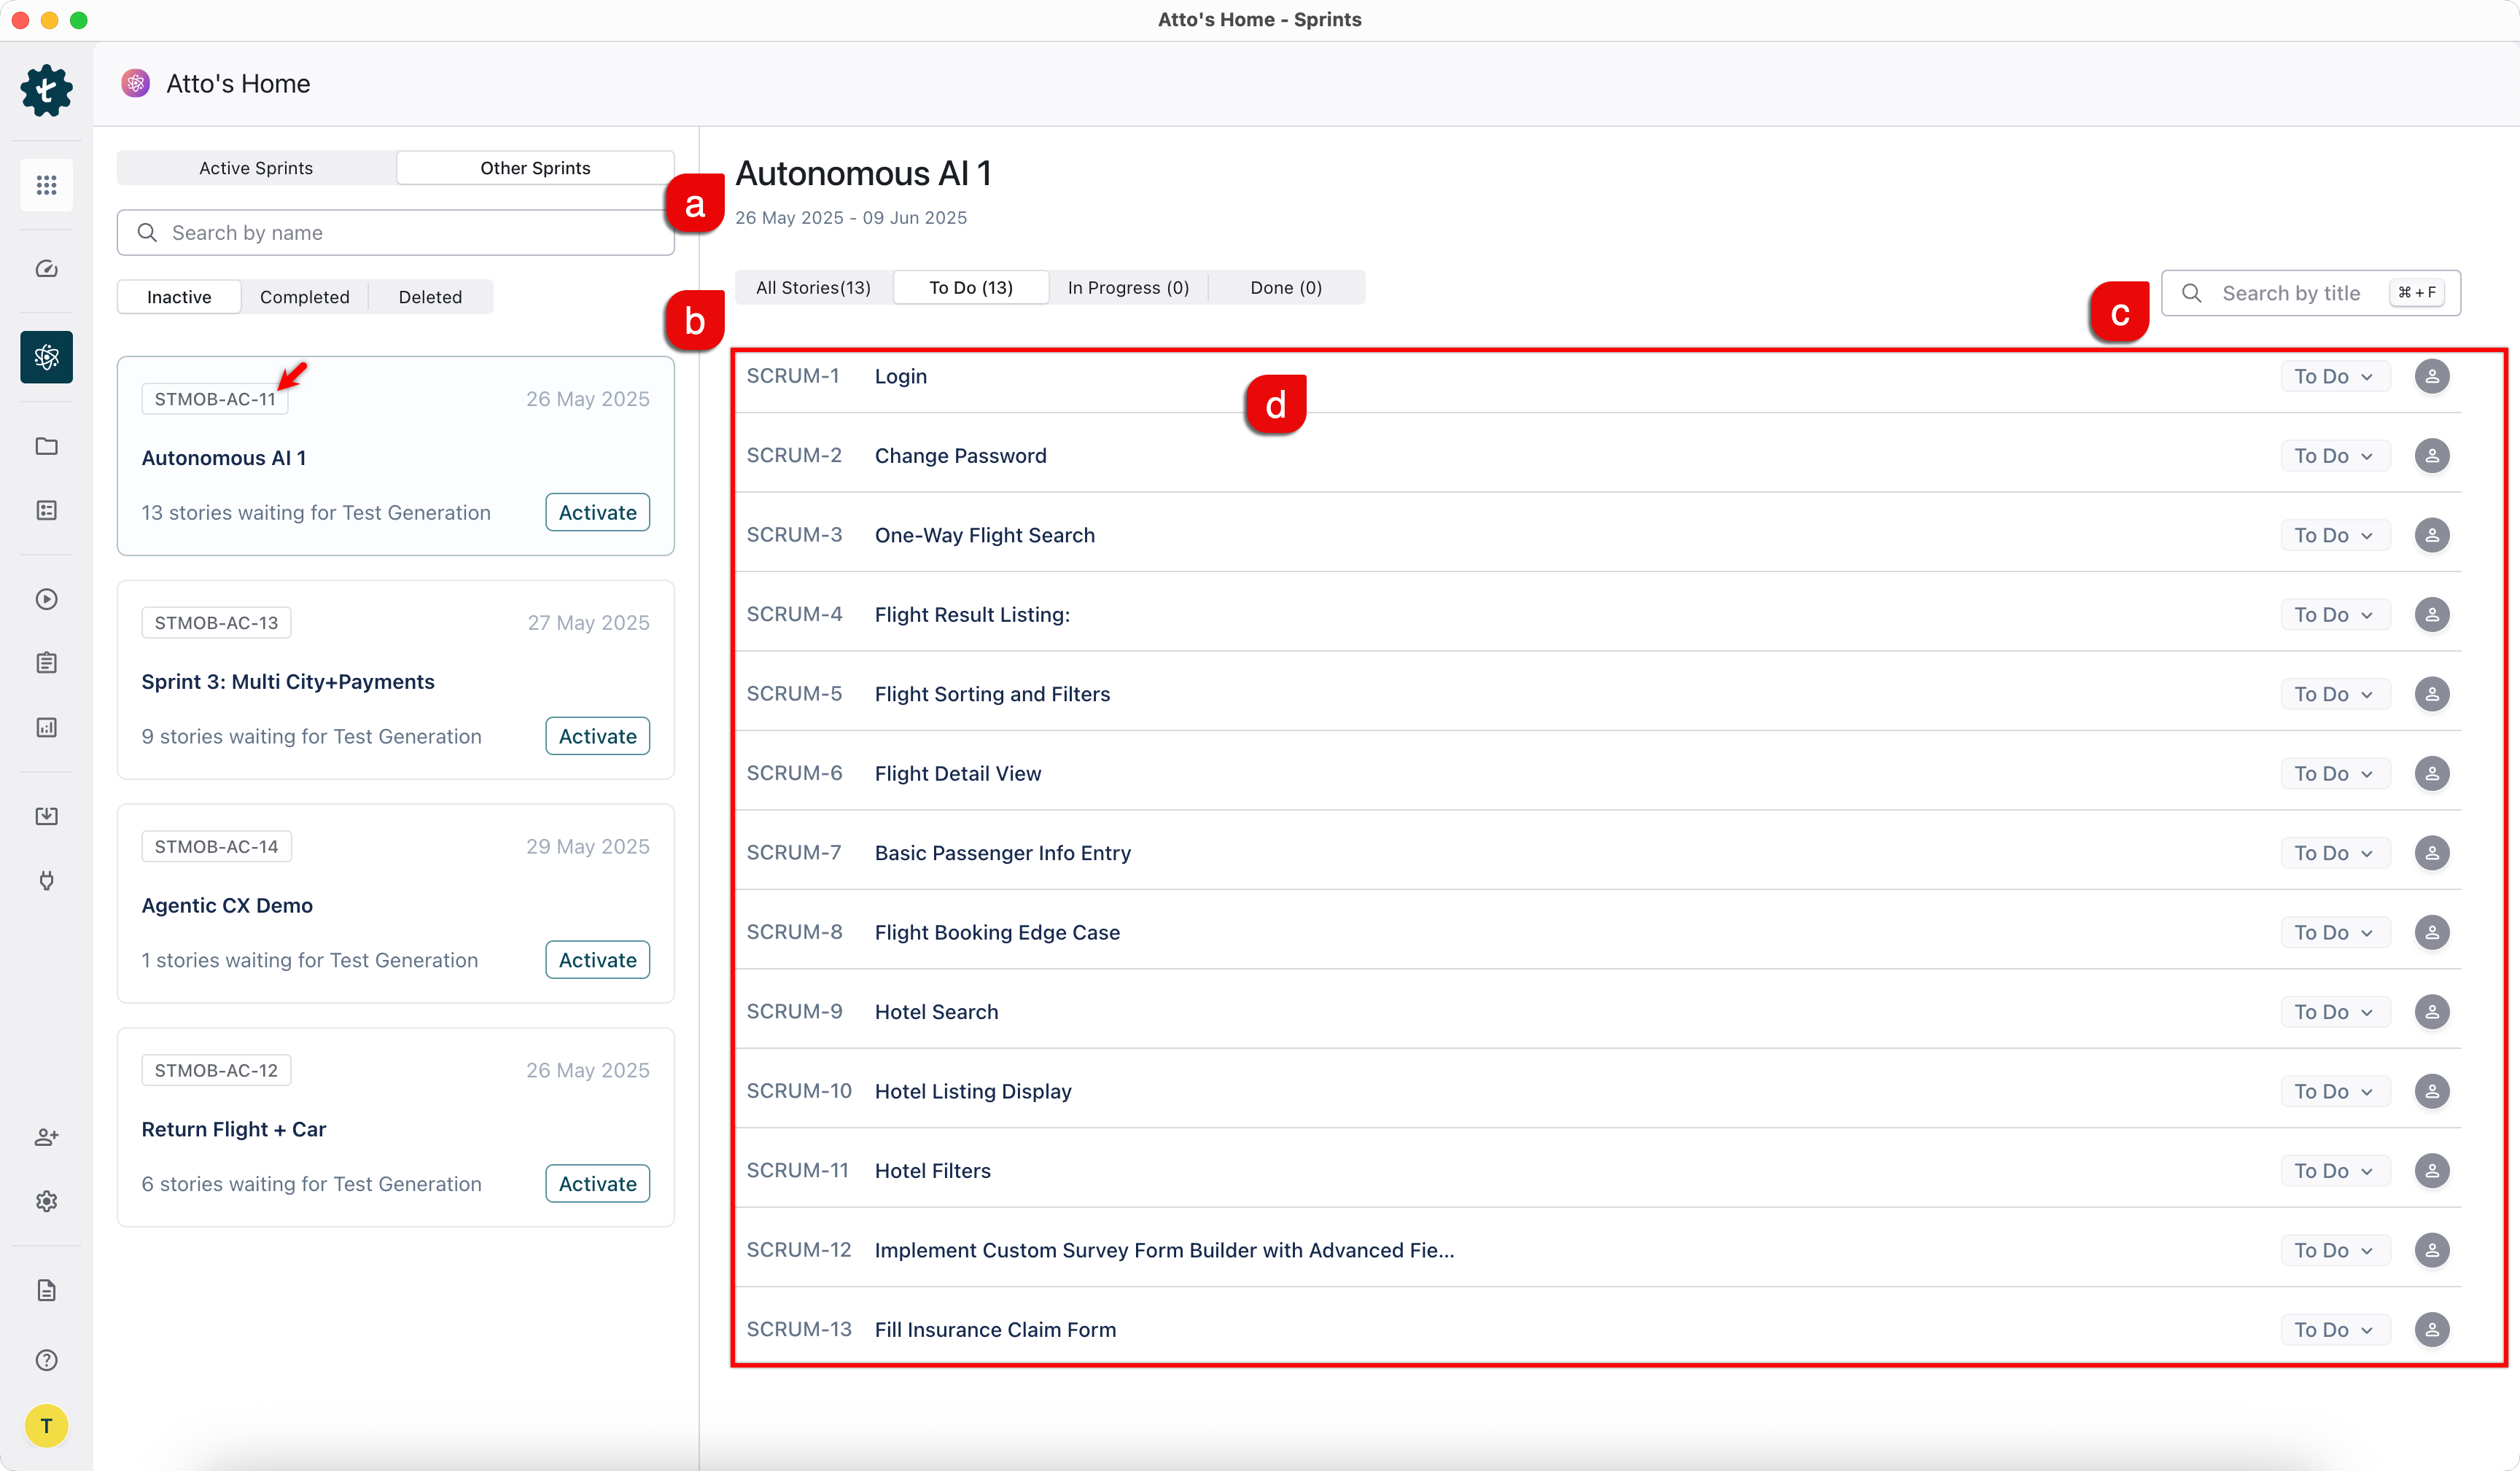Activate the Agentic CX Demo sprint
2520x1471 pixels.
click(597, 960)
